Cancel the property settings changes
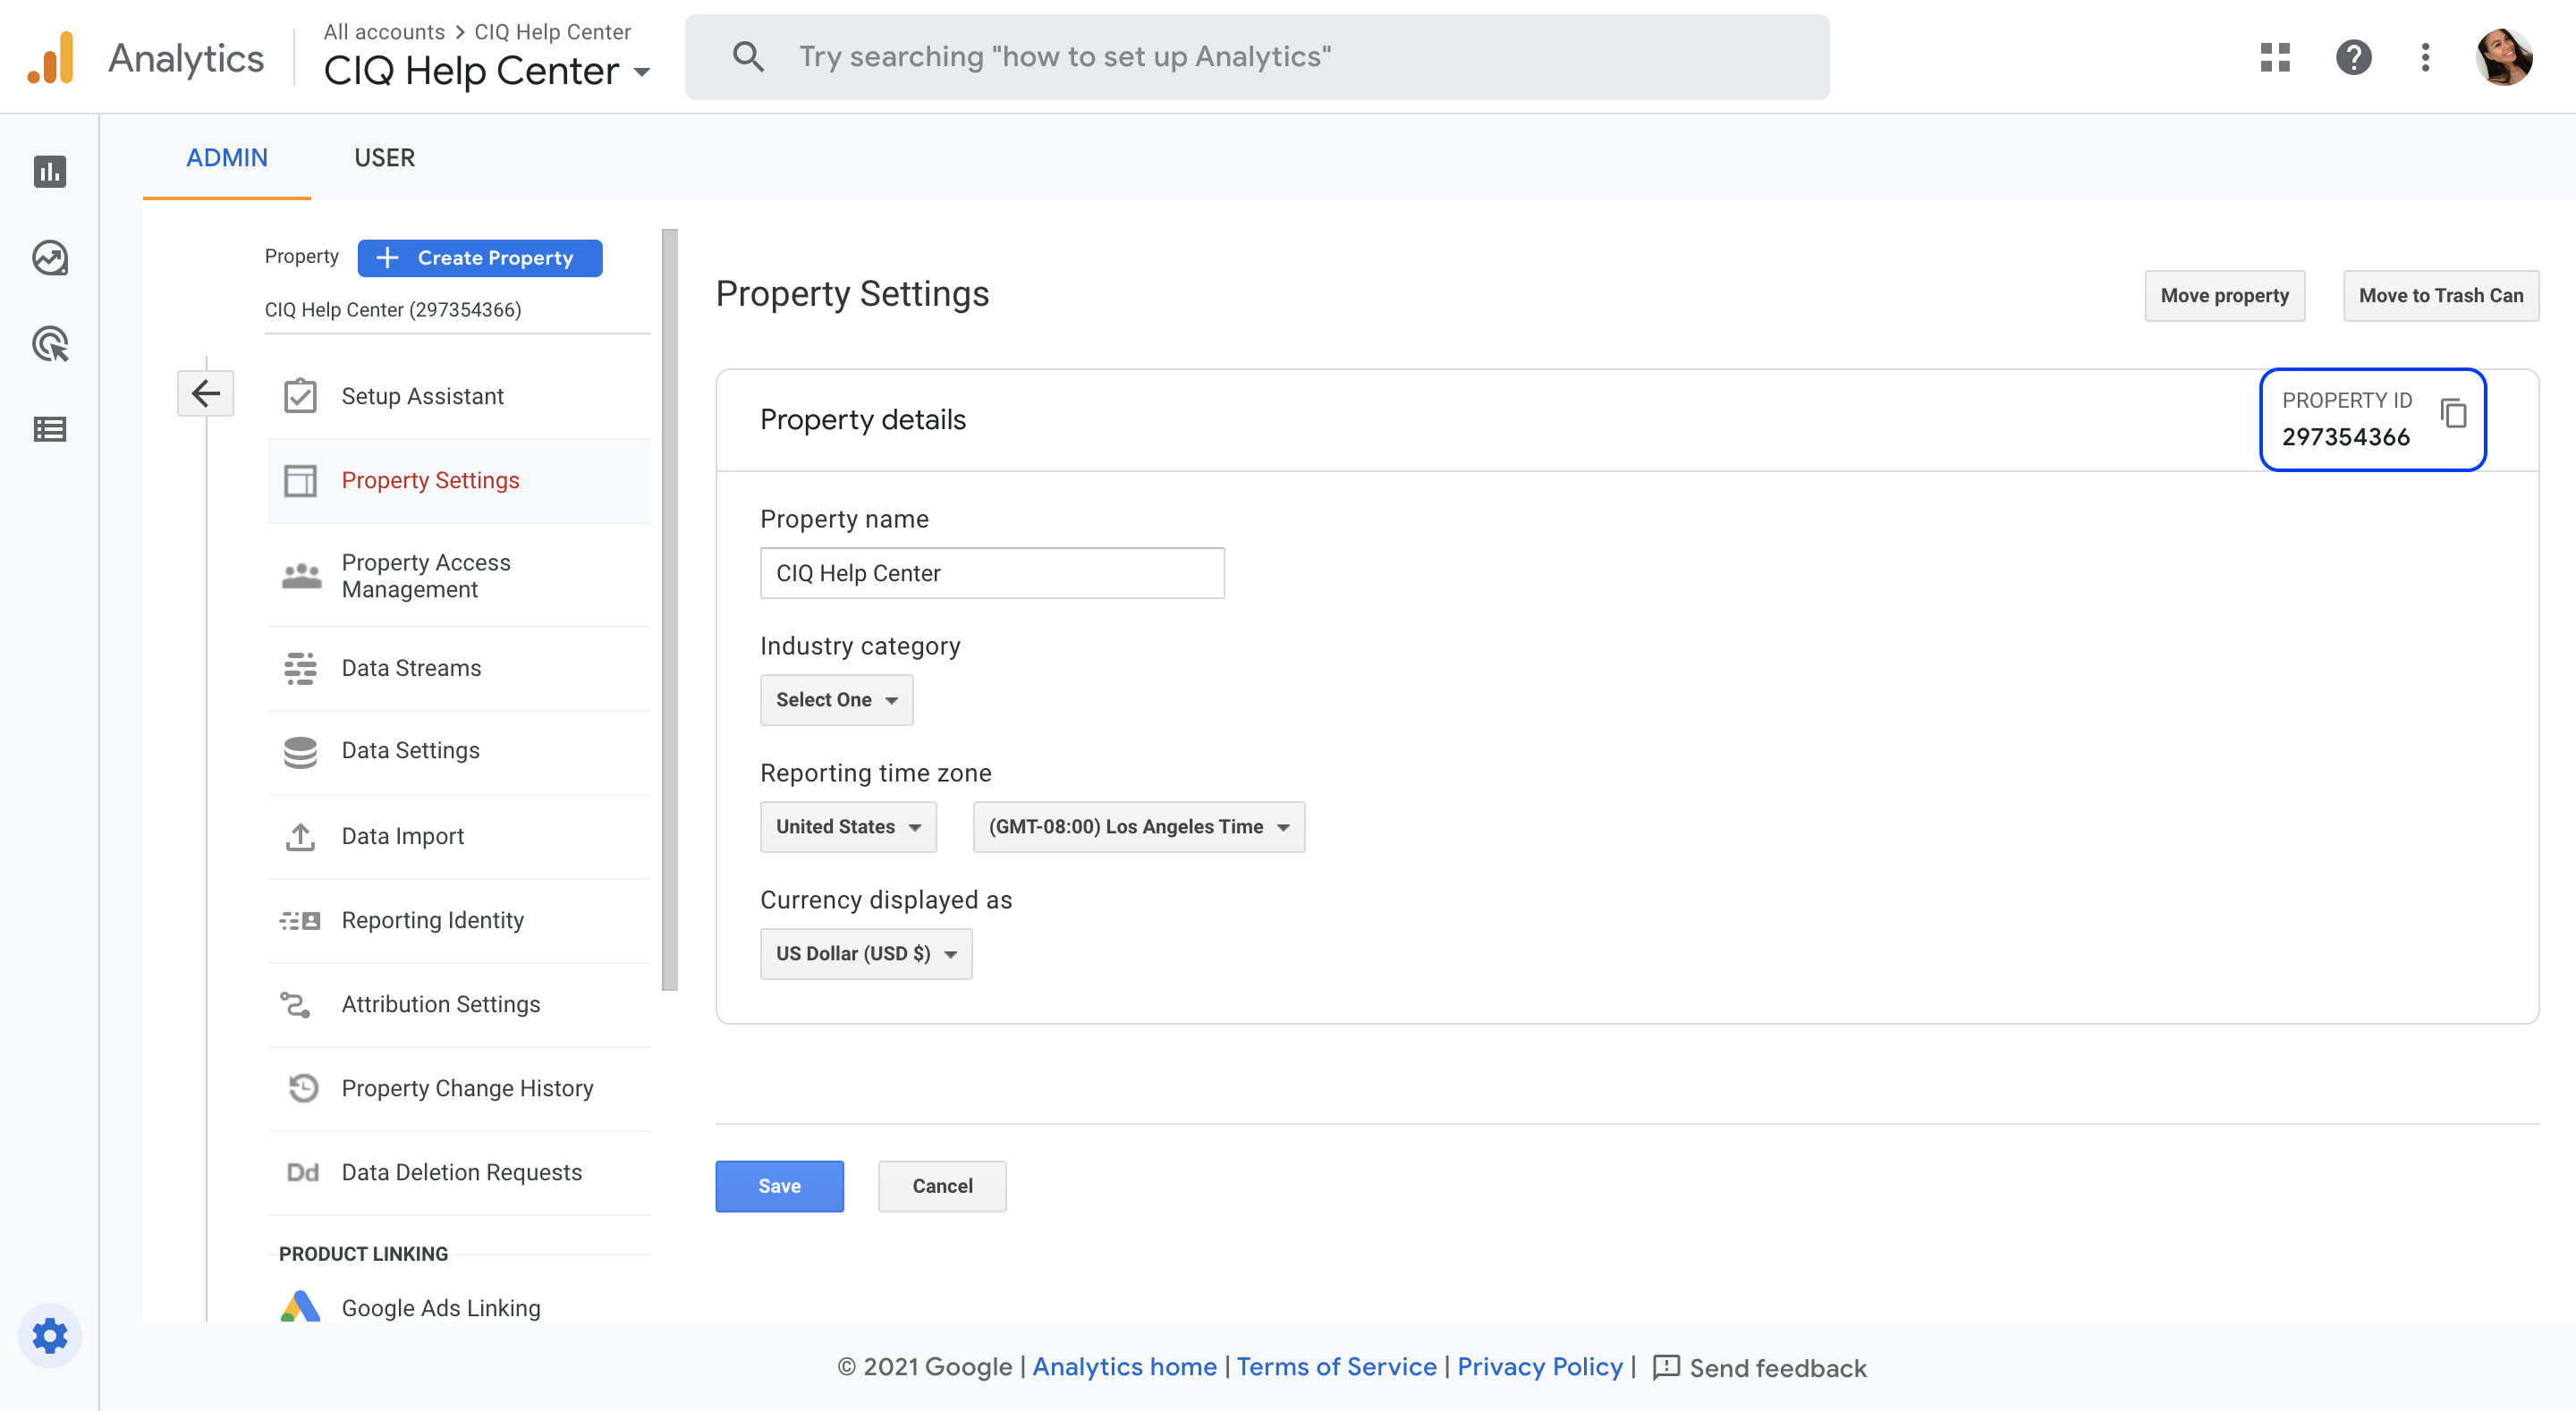Image resolution: width=2576 pixels, height=1411 pixels. (x=942, y=1186)
